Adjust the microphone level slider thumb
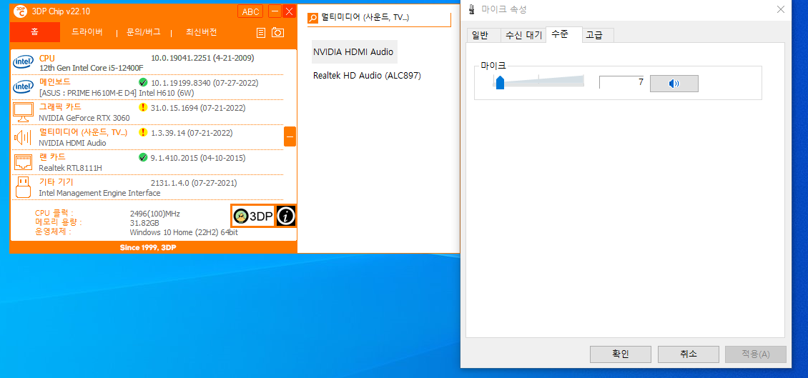Screen dimensions: 808x378 499,82
